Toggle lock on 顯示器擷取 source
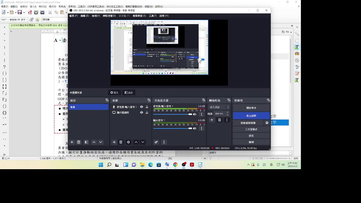 click(x=147, y=112)
